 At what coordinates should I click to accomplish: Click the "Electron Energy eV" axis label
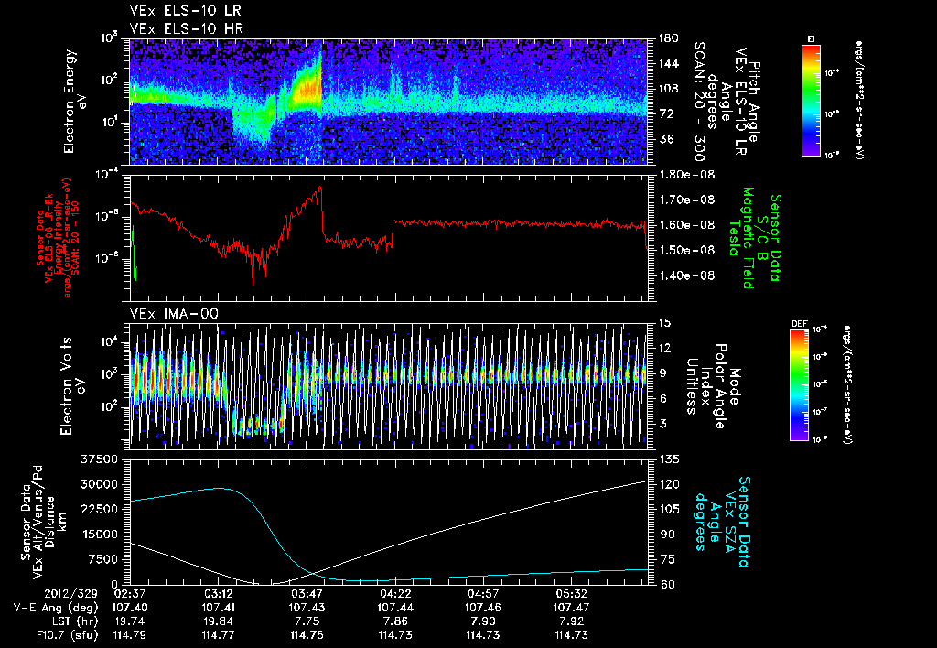pos(74,102)
